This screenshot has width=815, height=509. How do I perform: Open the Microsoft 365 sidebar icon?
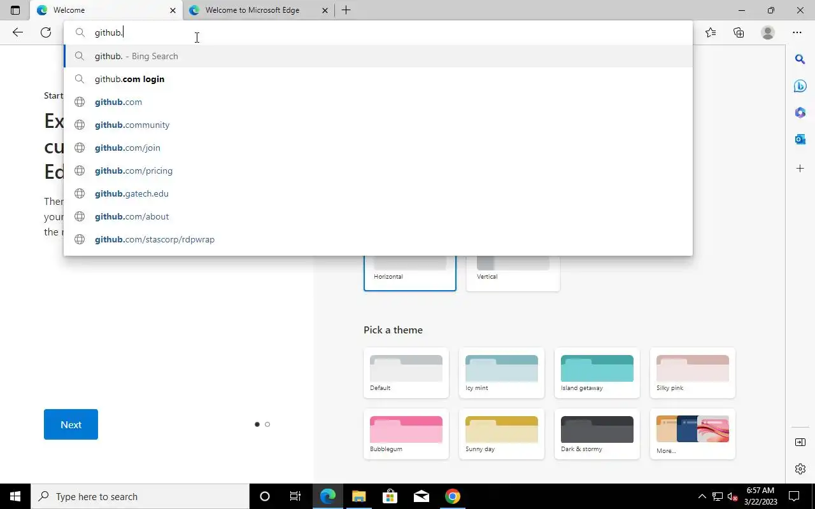[x=800, y=113]
